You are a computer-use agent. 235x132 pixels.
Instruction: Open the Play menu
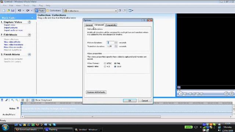(41, 5)
